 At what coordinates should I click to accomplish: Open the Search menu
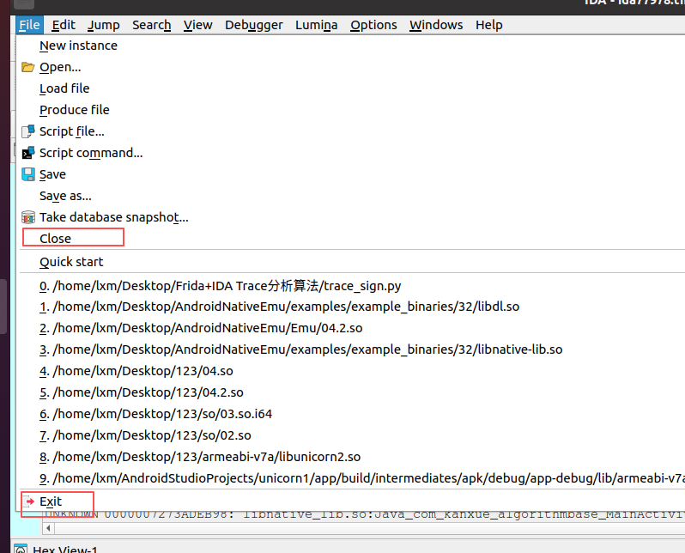(x=152, y=25)
